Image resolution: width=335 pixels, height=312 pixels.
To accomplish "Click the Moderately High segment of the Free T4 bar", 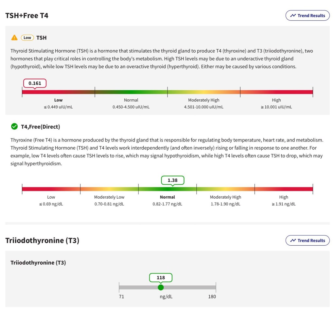I will pos(225,189).
